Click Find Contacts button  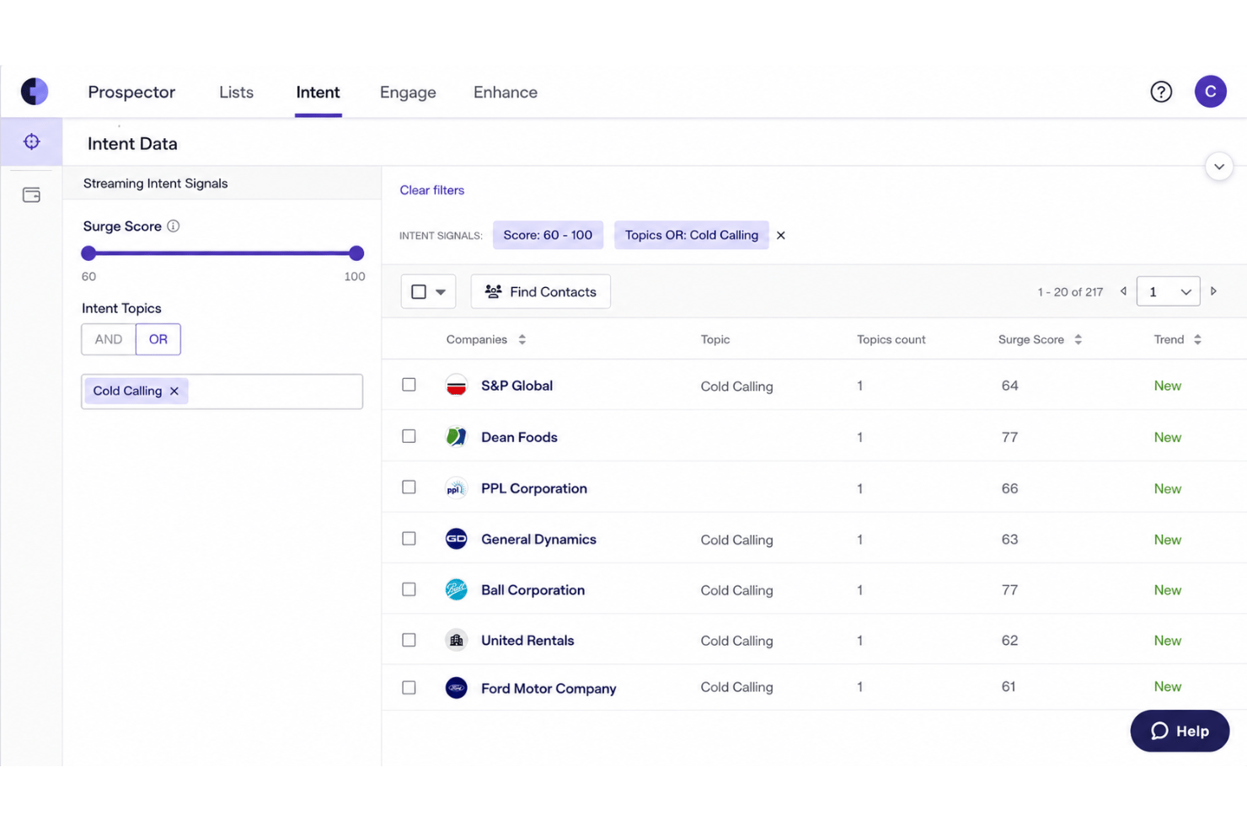pos(541,291)
